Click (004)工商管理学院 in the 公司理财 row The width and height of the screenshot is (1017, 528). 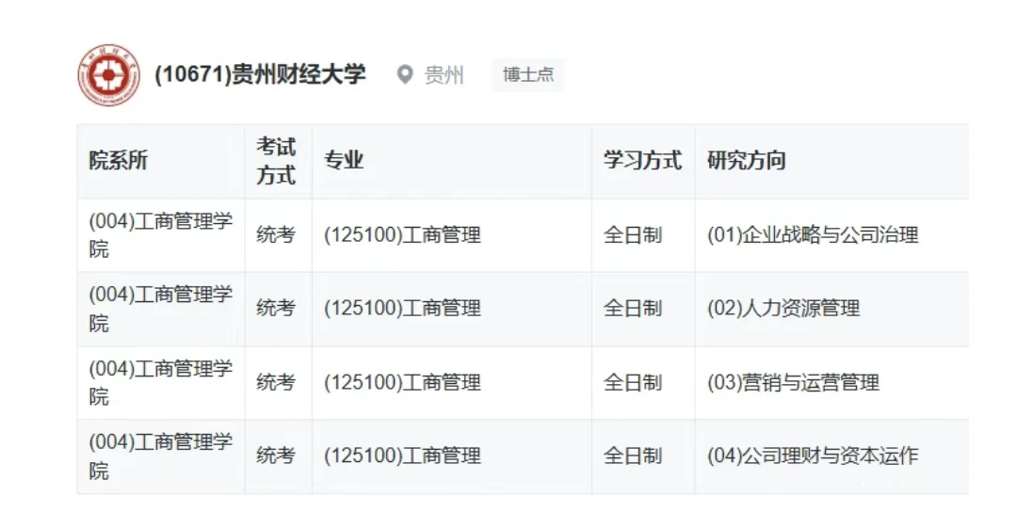(x=161, y=456)
